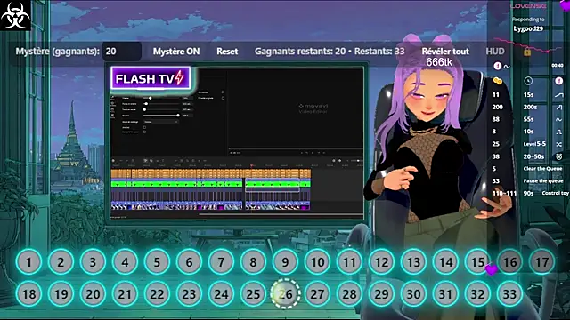Toggle the HUD display

(x=495, y=52)
